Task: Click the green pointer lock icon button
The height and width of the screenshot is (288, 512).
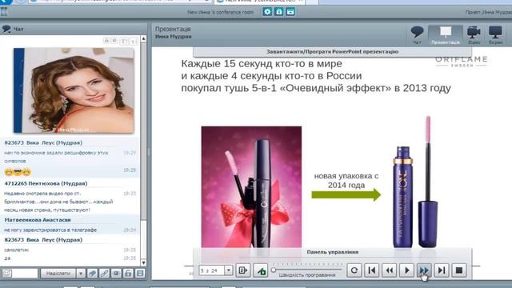Action: click(261, 270)
